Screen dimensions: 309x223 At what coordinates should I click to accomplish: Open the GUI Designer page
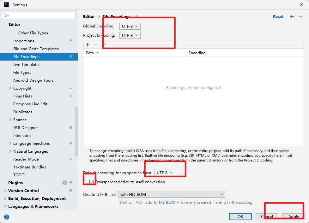26,128
